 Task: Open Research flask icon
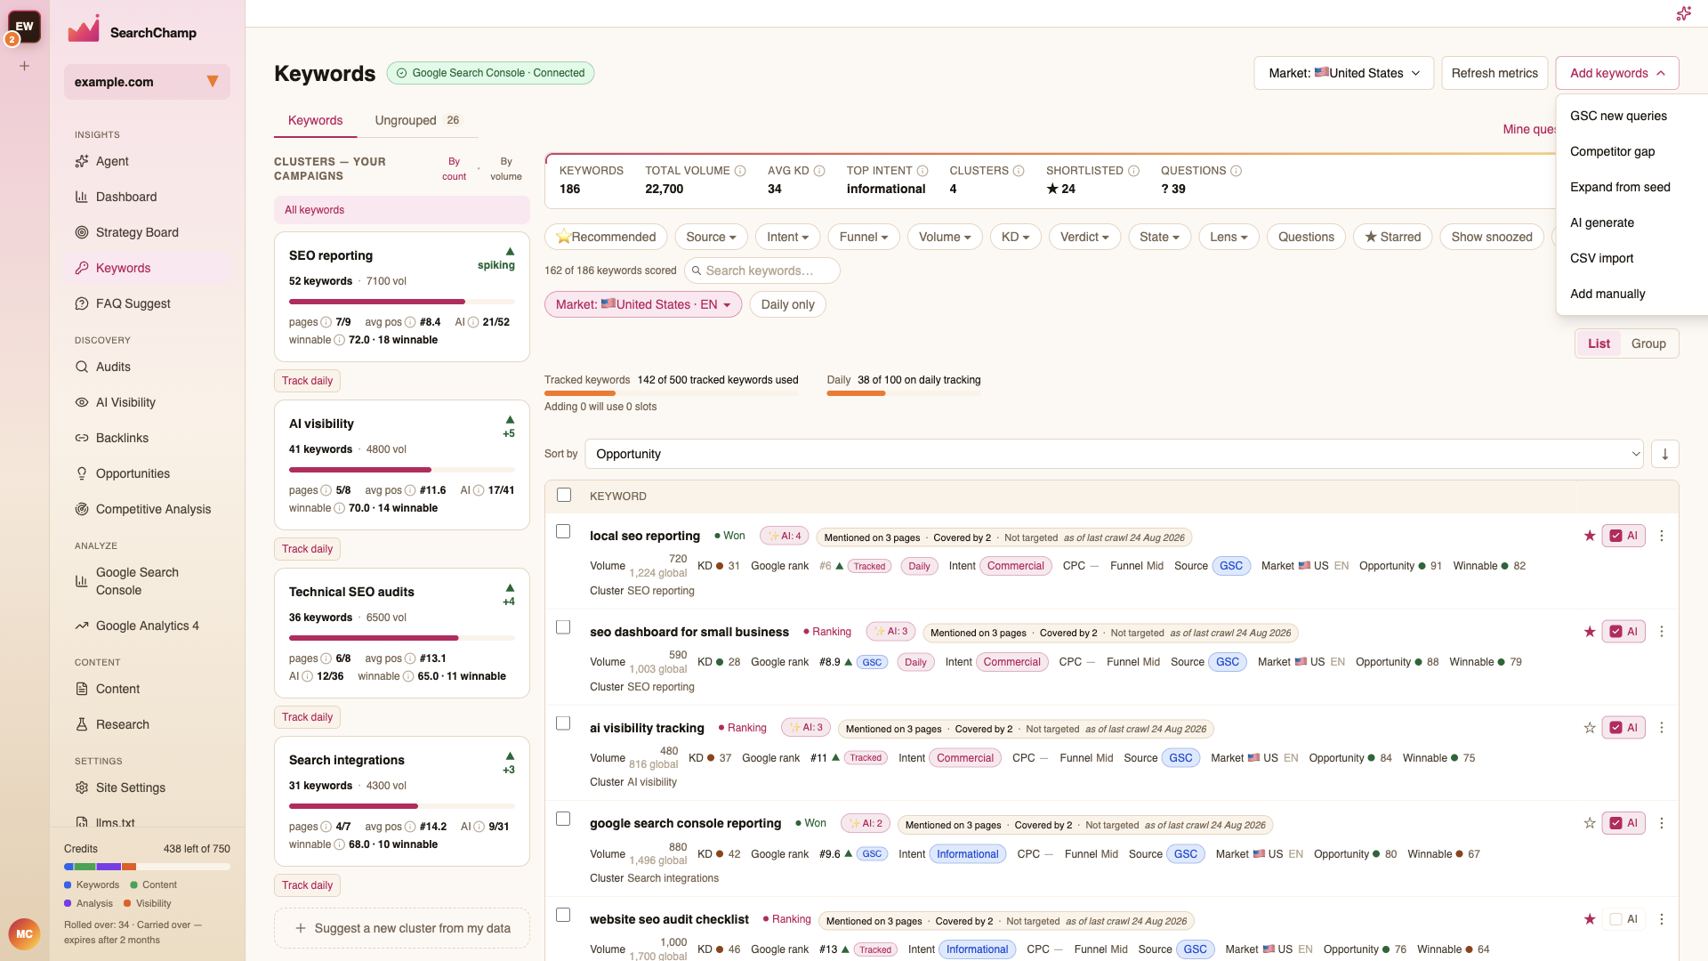click(82, 724)
